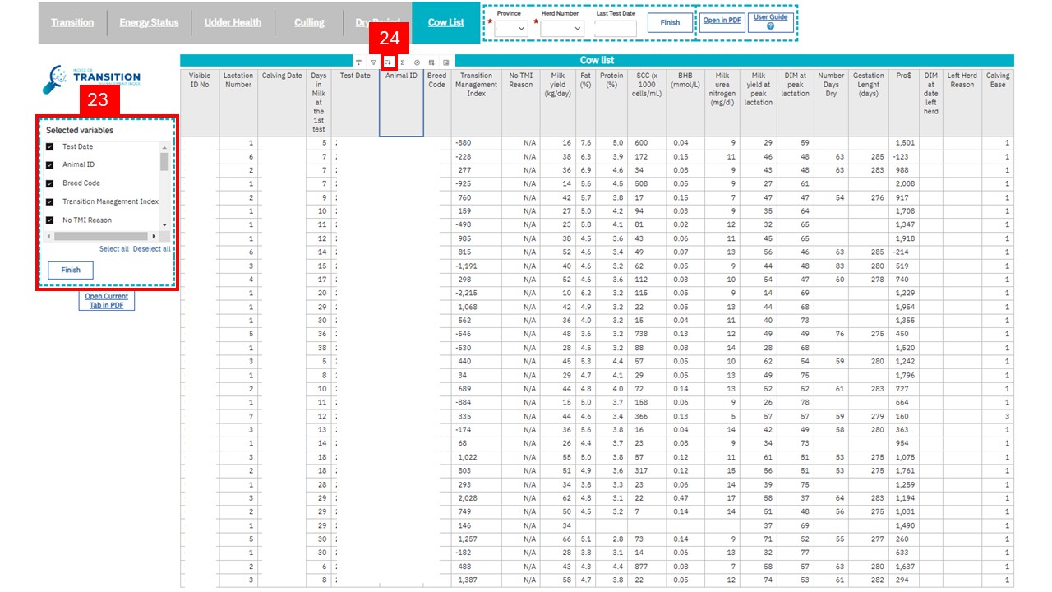Uncheck the Test Date variable checkbox
Screen dimensions: 1052x592
pos(50,146)
